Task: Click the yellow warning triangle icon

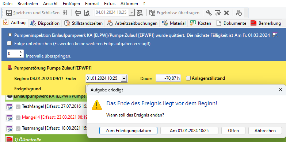Action: coord(97,105)
